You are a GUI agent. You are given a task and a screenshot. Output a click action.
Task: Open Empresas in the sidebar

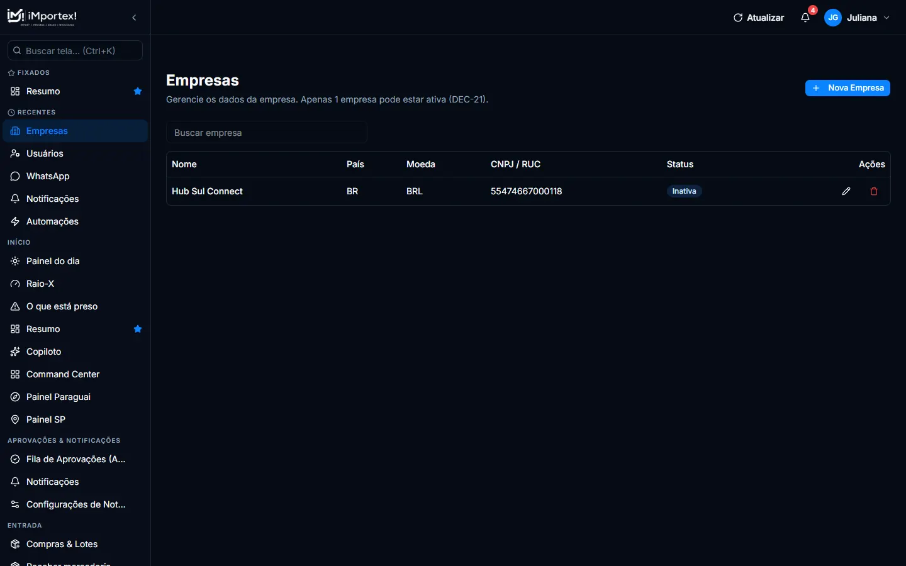(75, 131)
